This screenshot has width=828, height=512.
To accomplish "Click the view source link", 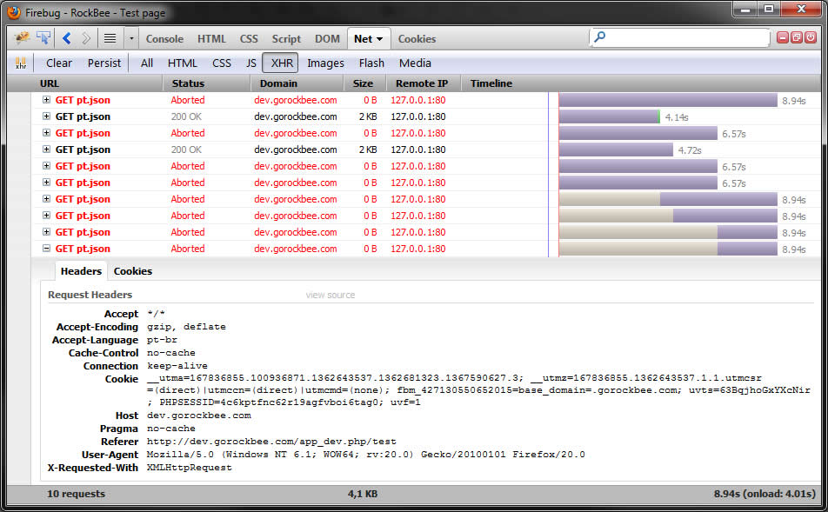I will [x=330, y=295].
